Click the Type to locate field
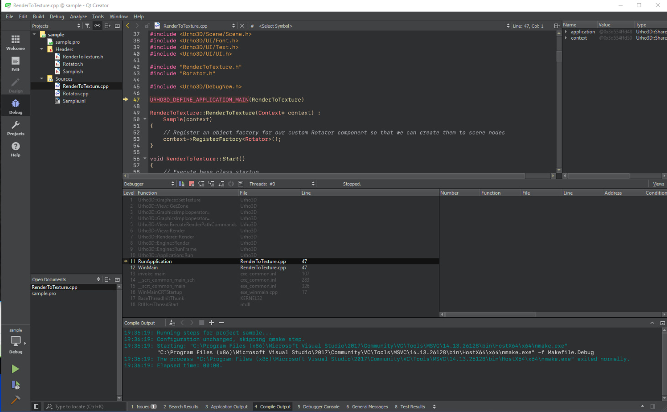Viewport: 667px width, 412px height. 84,407
